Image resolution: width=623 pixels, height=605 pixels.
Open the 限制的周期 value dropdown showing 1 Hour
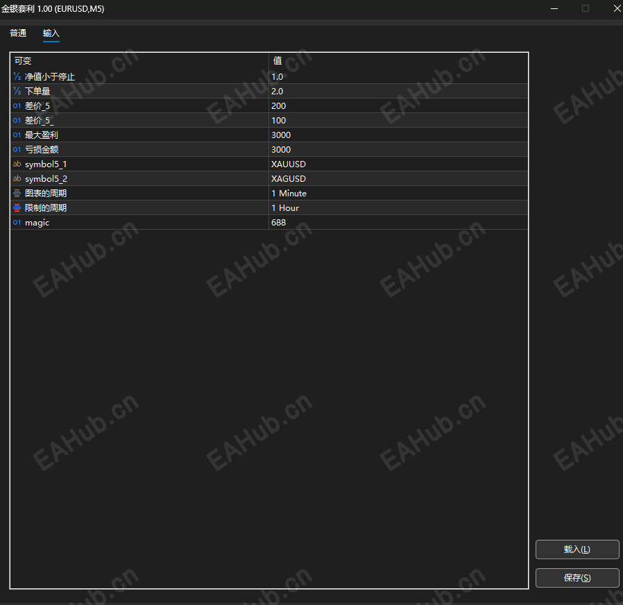click(398, 207)
